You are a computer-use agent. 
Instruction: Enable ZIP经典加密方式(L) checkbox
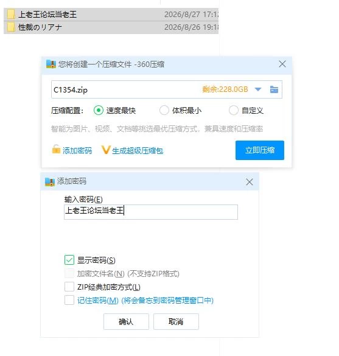tap(69, 287)
